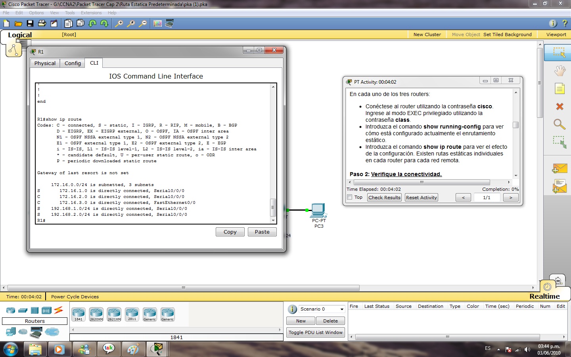
Task: Zoom out with the magnifier minus icon
Action: (x=143, y=23)
